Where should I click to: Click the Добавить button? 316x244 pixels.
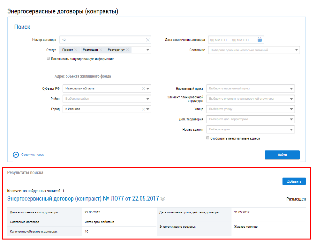[294, 181]
